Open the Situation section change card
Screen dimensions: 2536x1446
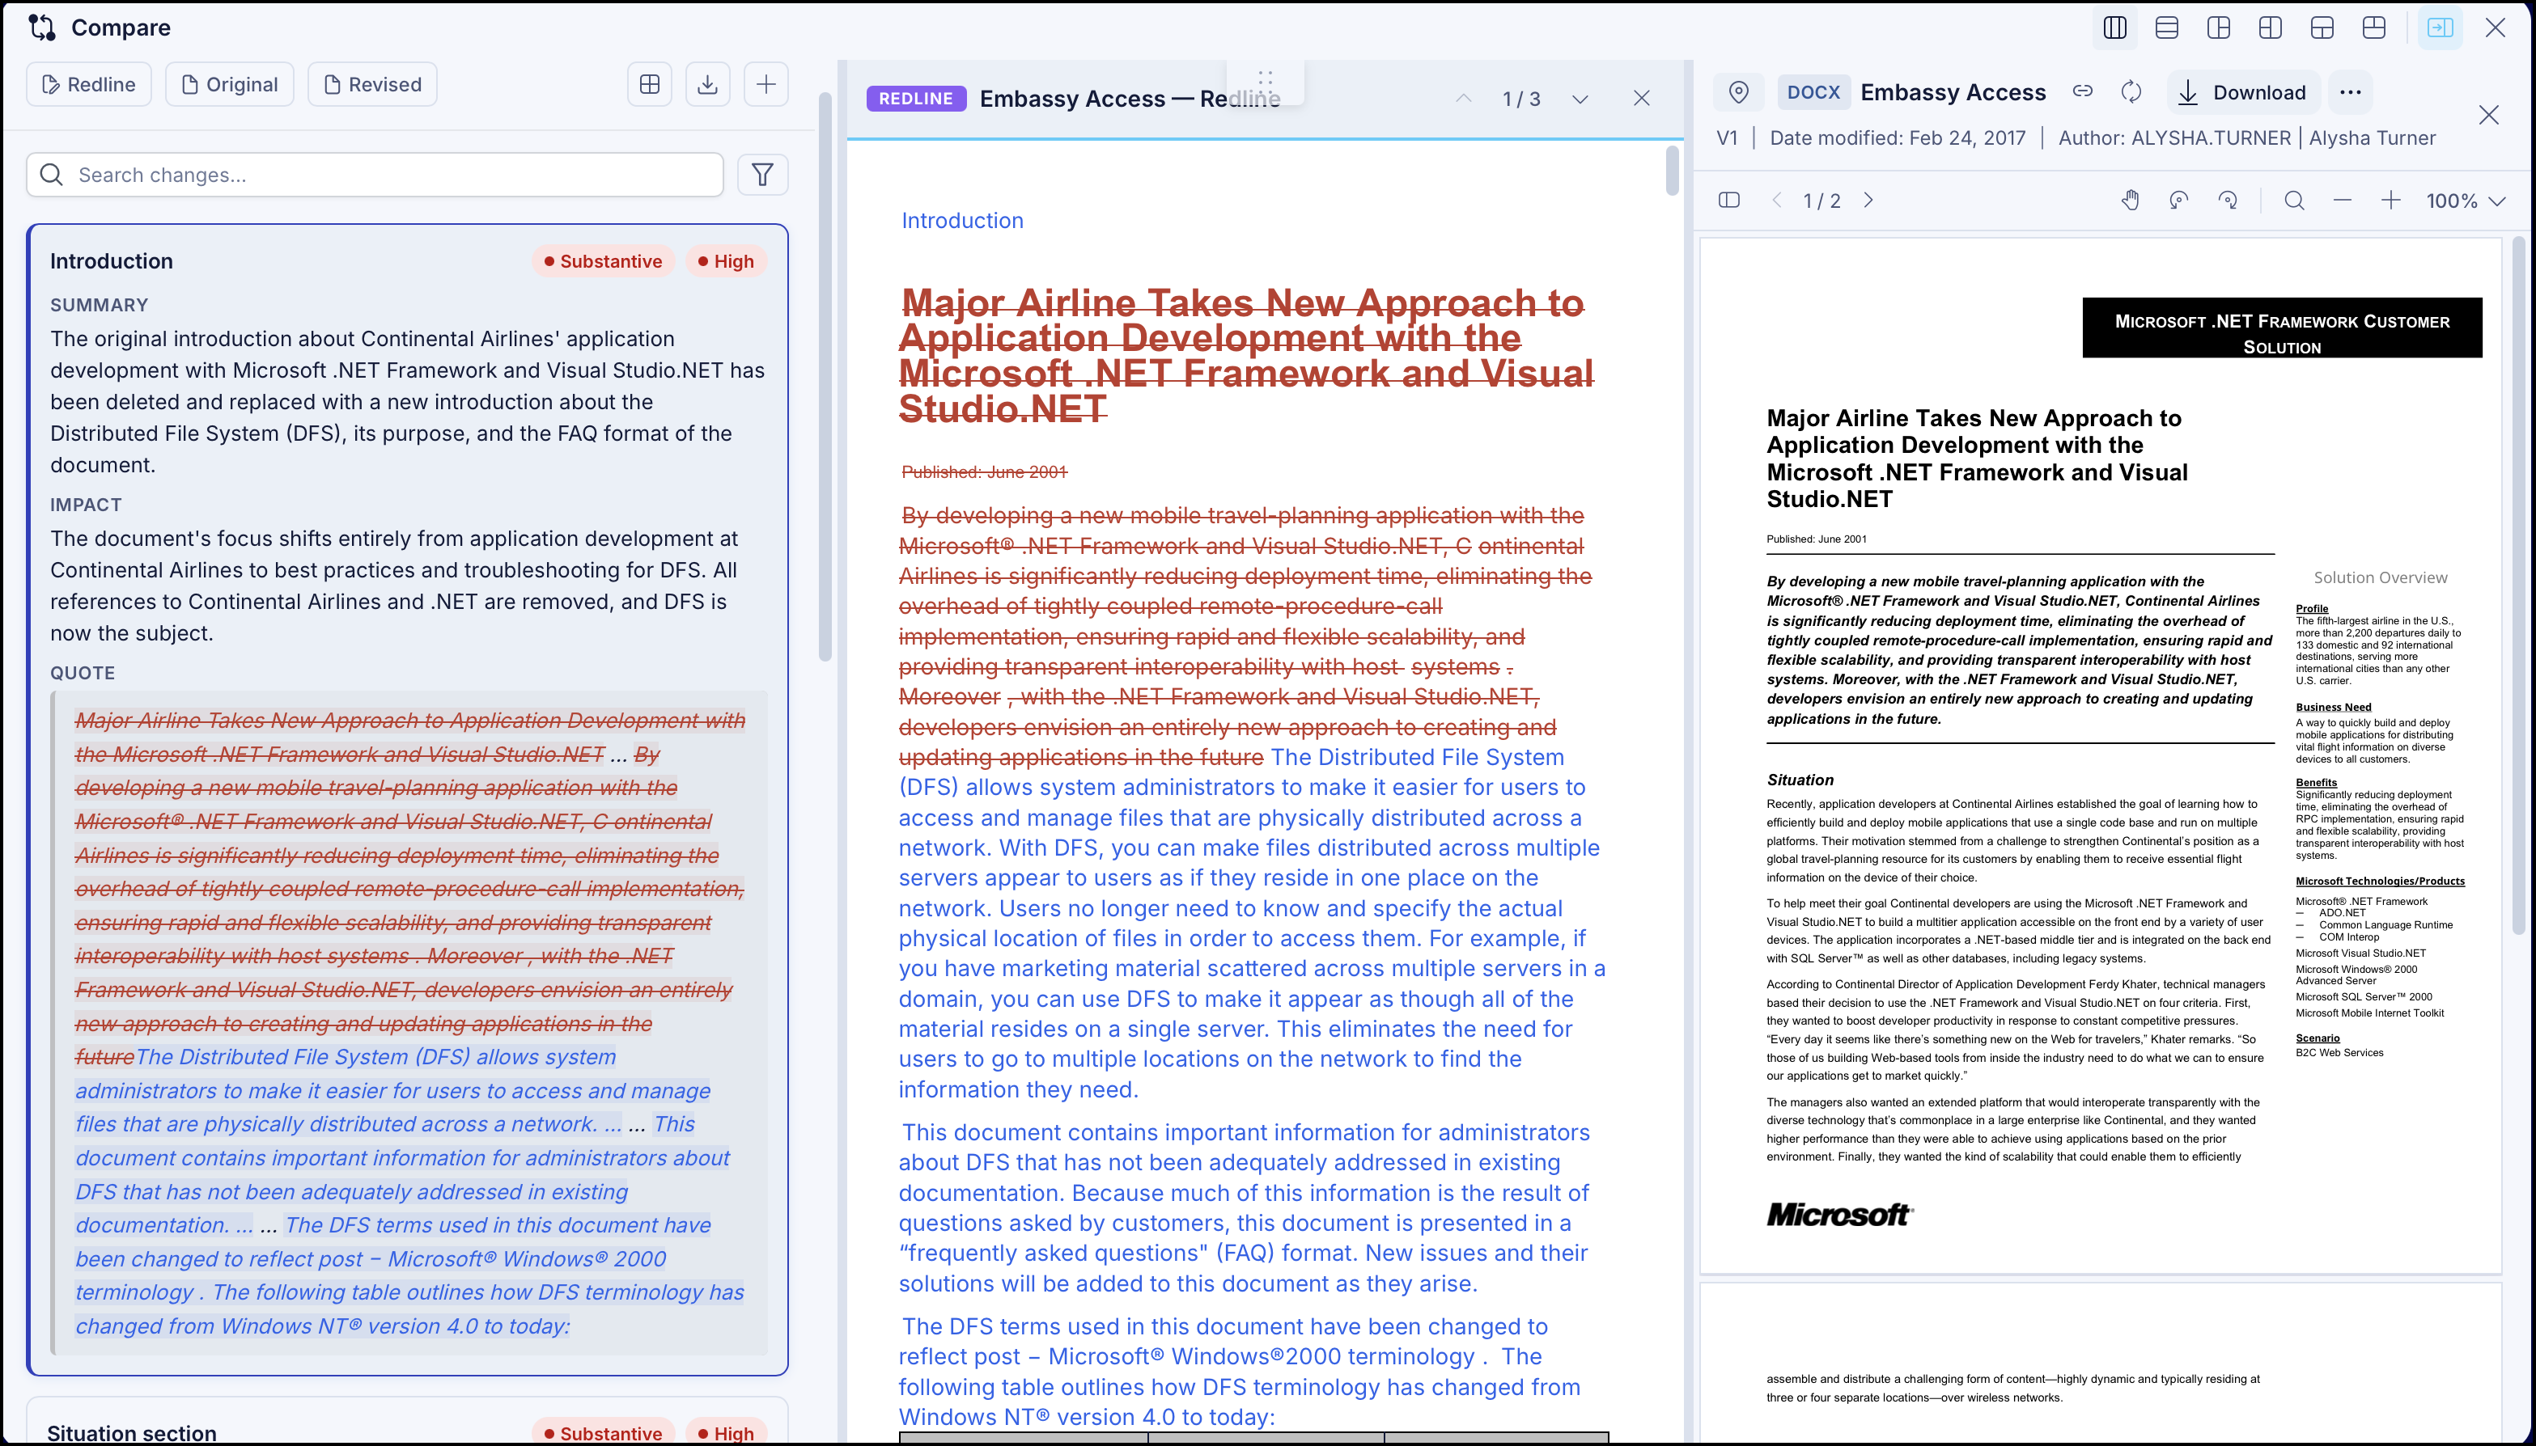408,1421
